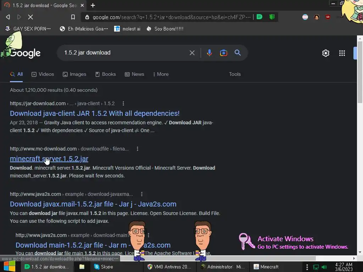
Task: Open minecraft server.1.5.2.jar link
Action: tap(49, 159)
